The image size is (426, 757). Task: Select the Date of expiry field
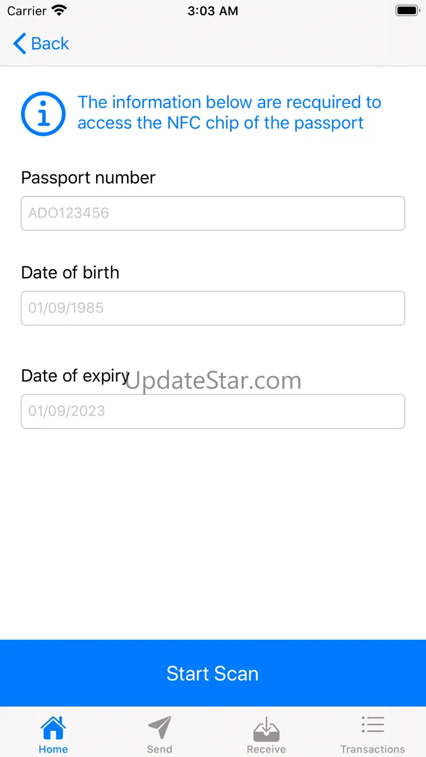213,411
